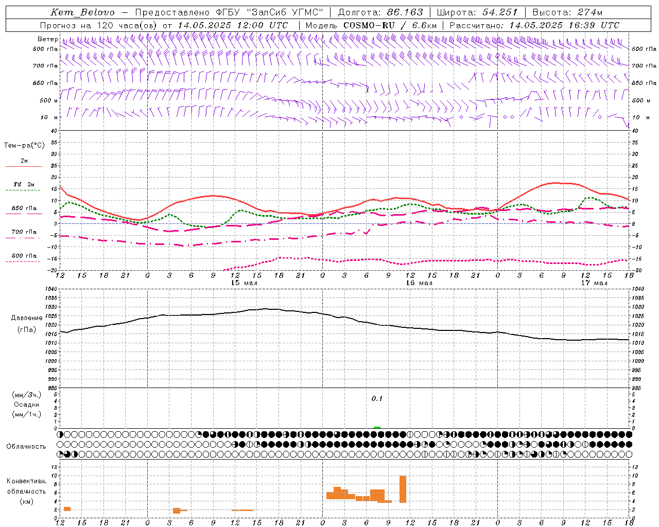The height and width of the screenshot is (527, 659).
Task: Click the (мм/1ч.) precipitation unit label
Action: coord(26,414)
